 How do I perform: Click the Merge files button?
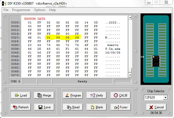tap(44, 95)
